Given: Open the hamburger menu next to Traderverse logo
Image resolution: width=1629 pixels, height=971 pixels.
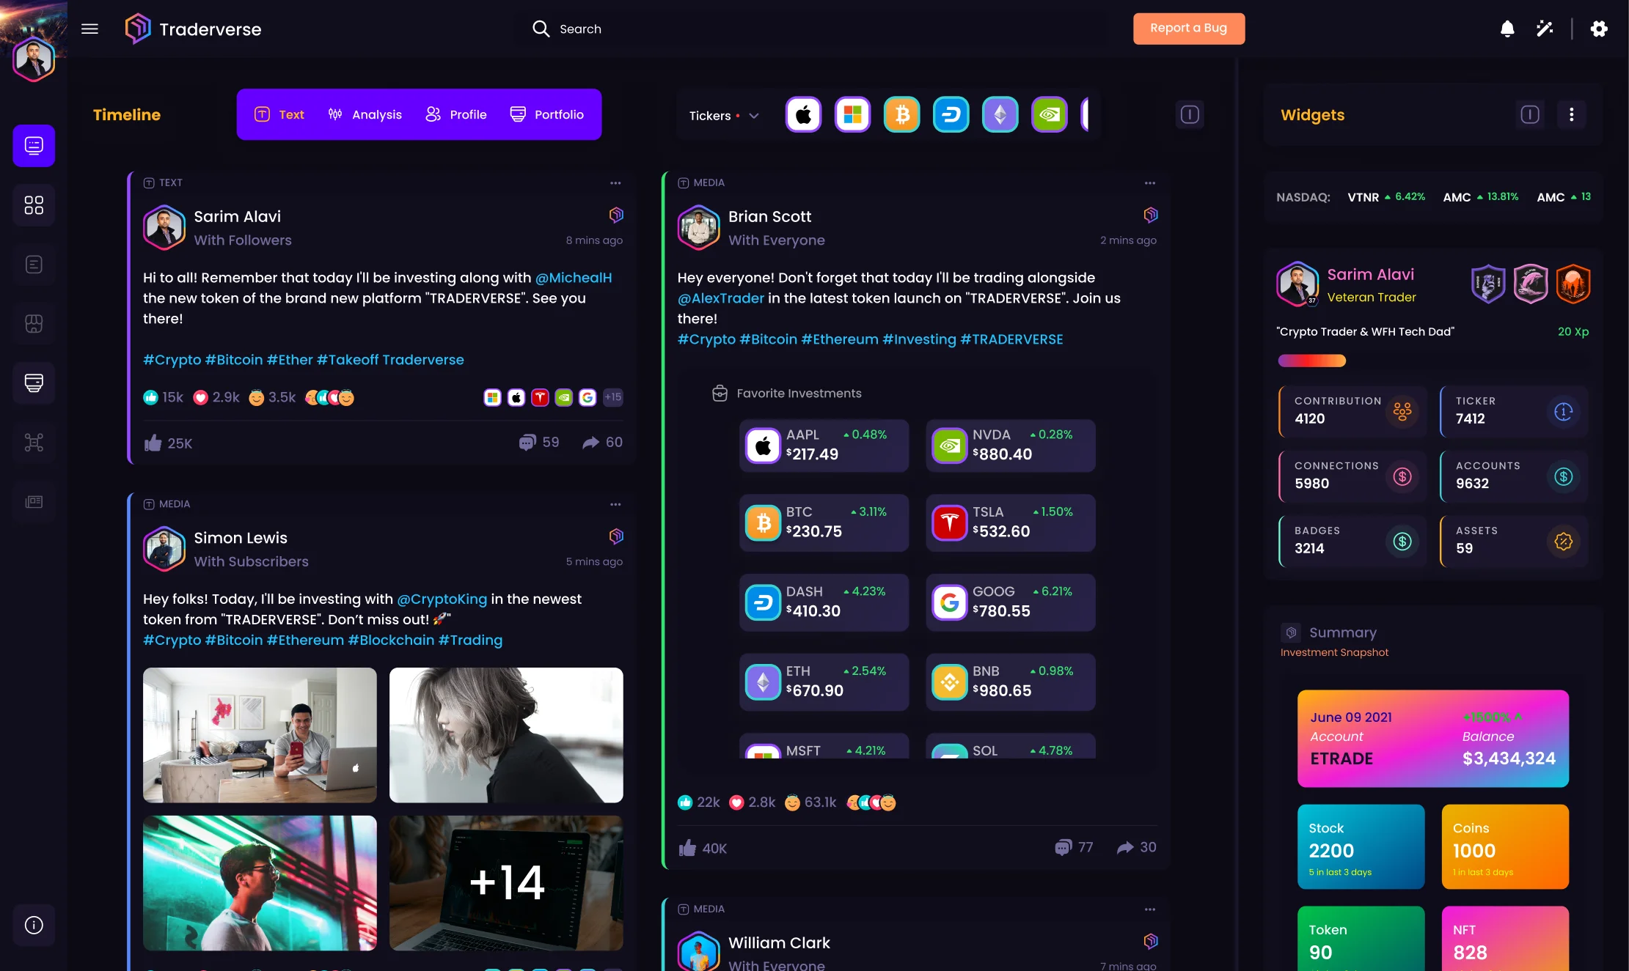Looking at the screenshot, I should pos(89,29).
